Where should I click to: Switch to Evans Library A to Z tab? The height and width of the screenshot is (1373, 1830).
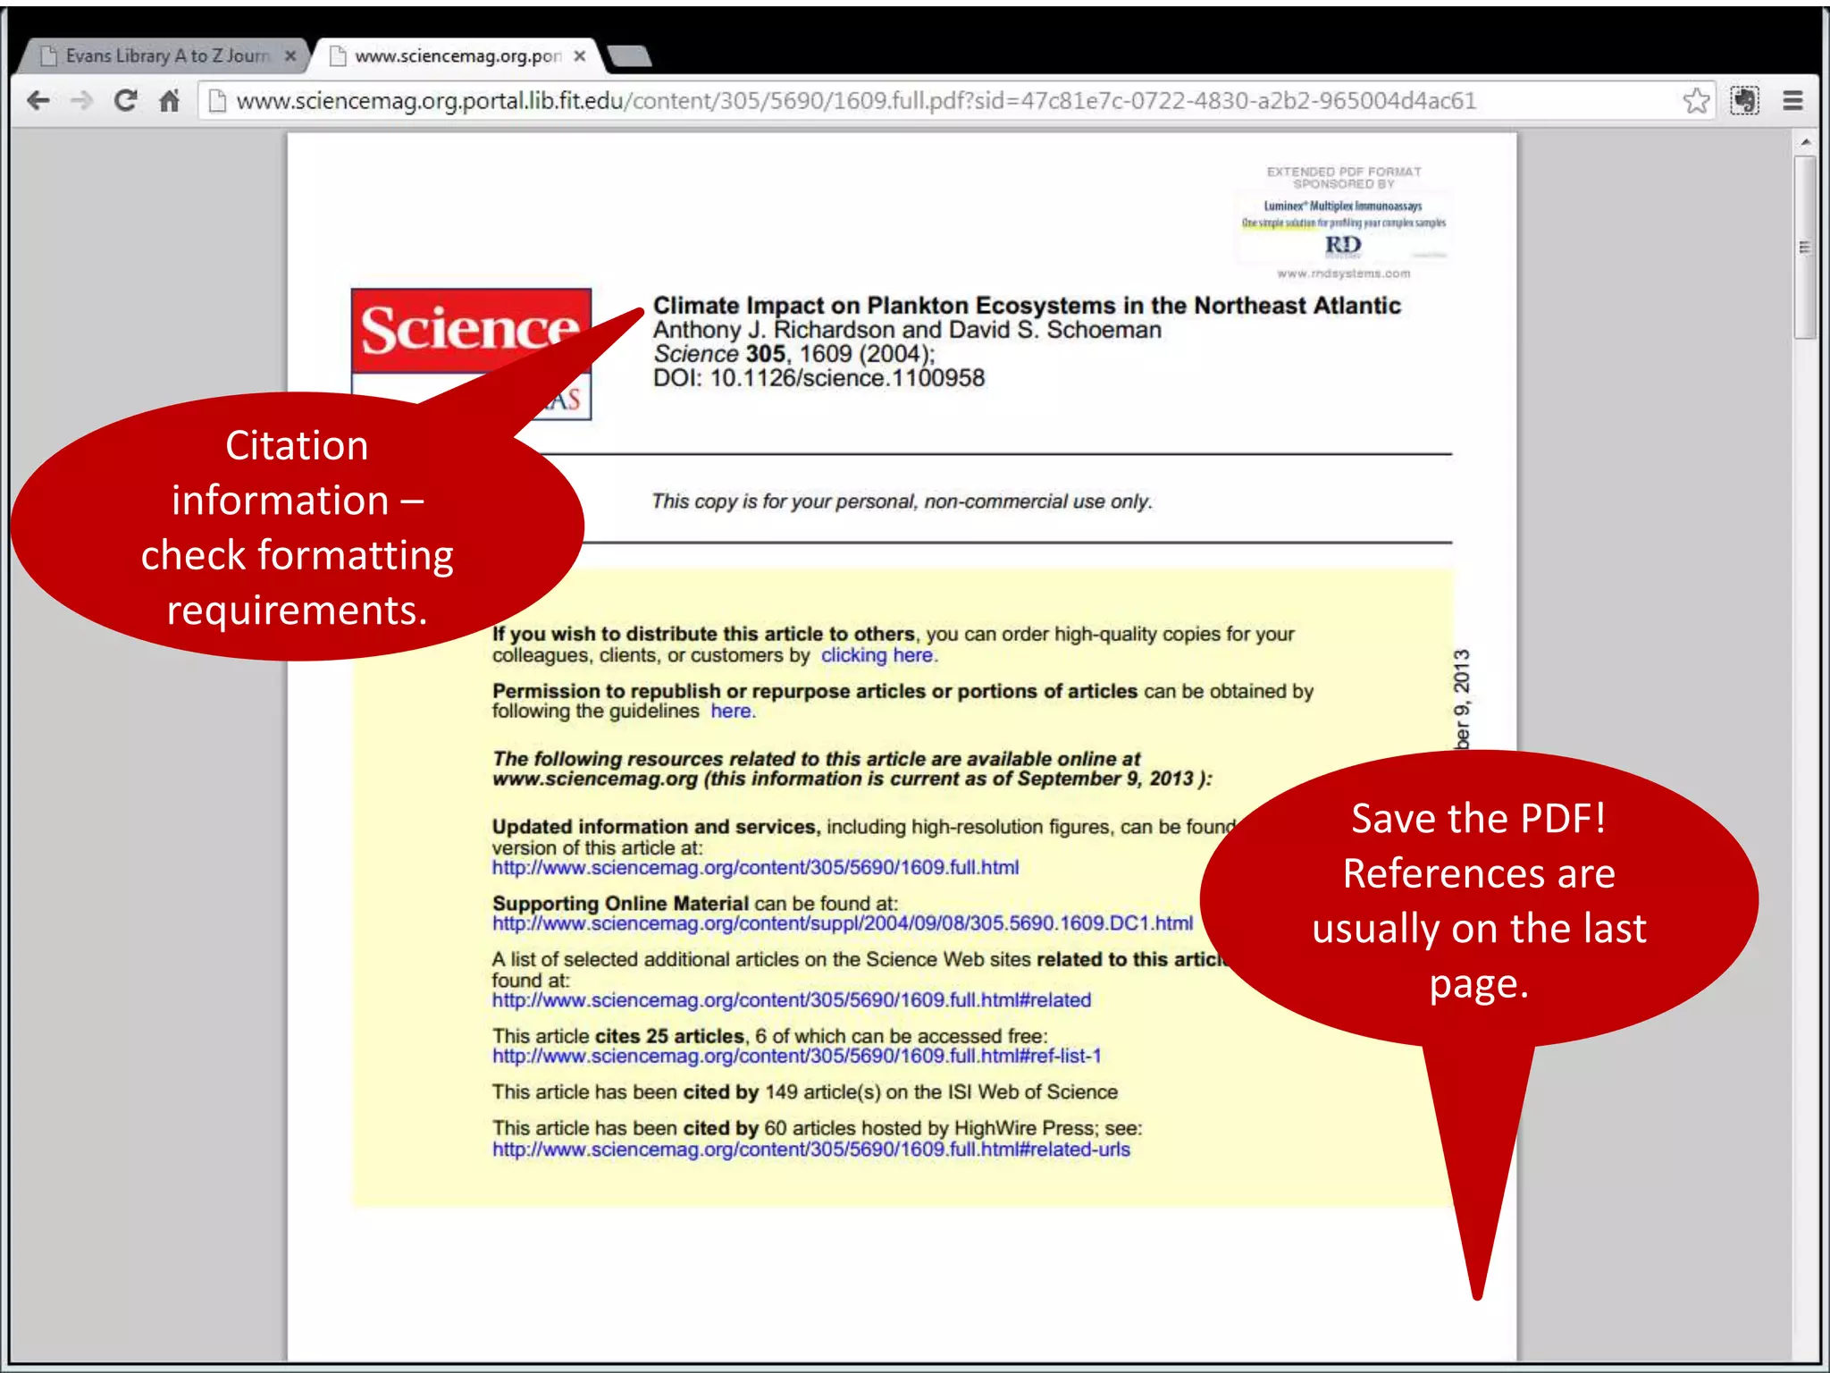pyautogui.click(x=165, y=55)
